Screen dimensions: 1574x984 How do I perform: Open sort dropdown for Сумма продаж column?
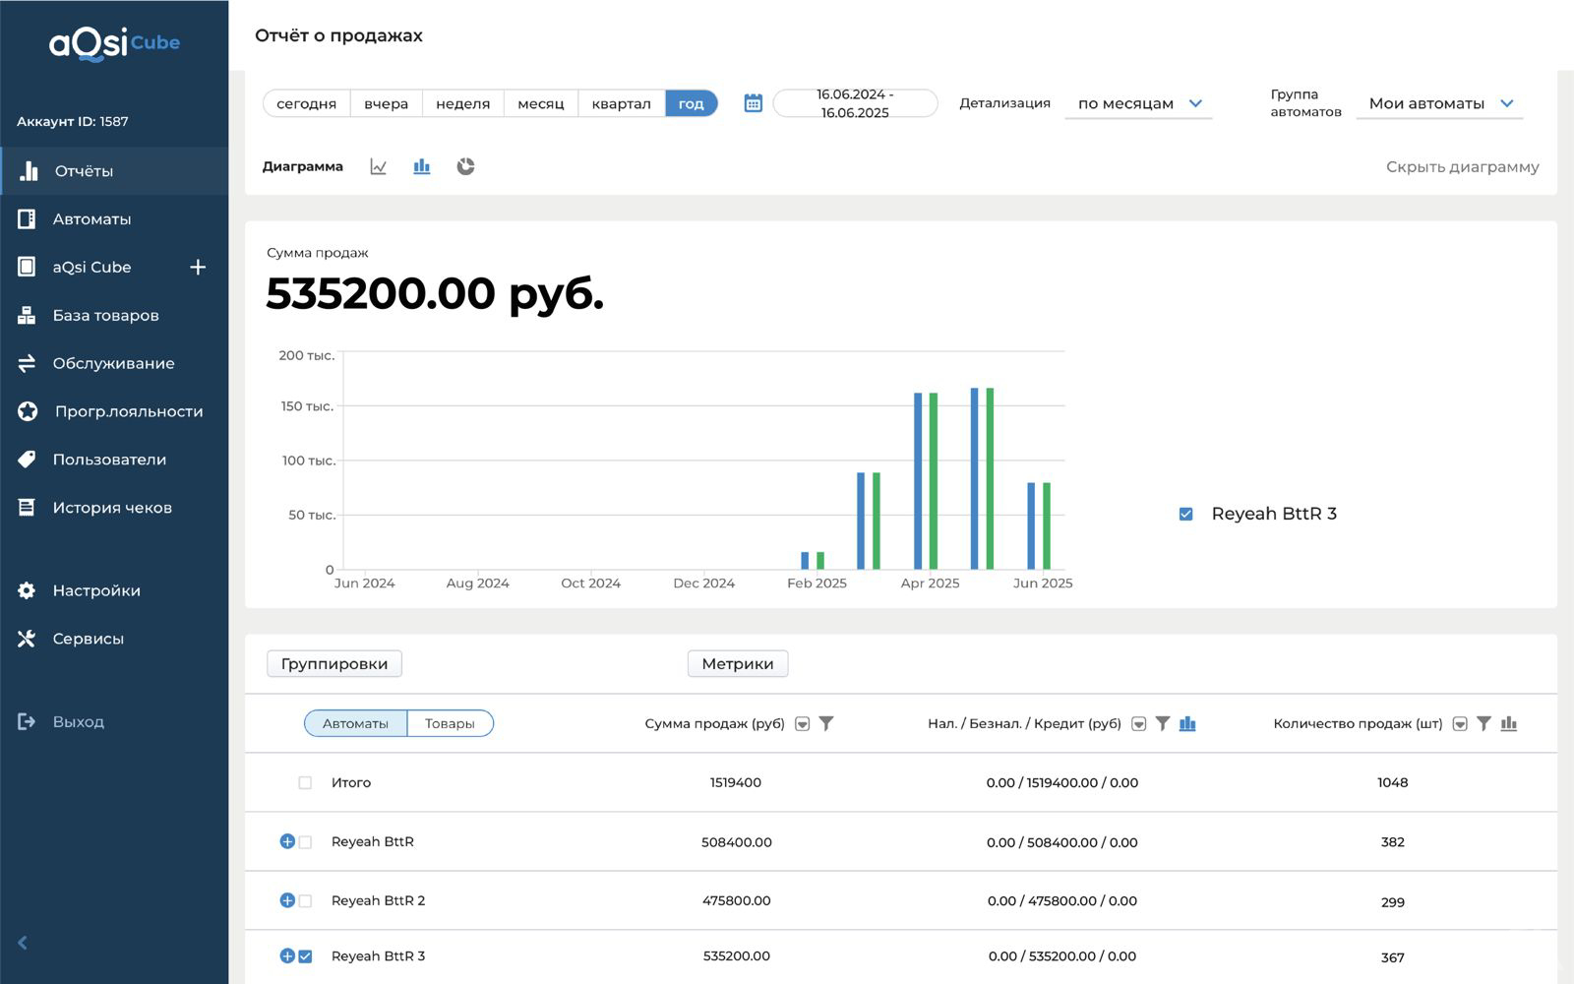[x=802, y=724]
